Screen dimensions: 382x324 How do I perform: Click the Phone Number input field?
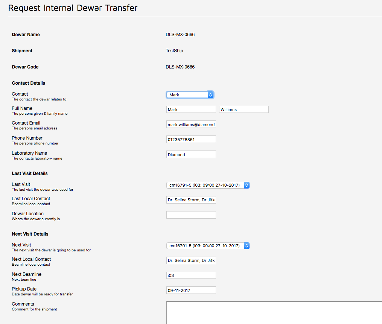(191, 140)
